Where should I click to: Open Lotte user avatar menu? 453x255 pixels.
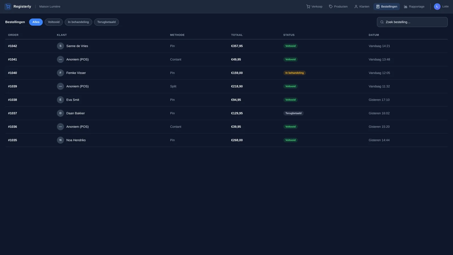point(437,7)
